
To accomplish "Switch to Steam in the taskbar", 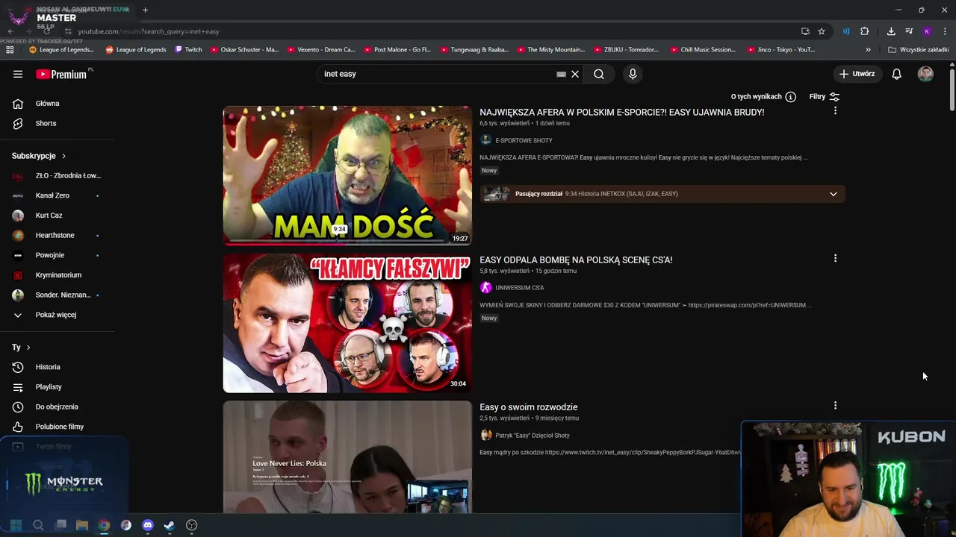I will pyautogui.click(x=169, y=525).
